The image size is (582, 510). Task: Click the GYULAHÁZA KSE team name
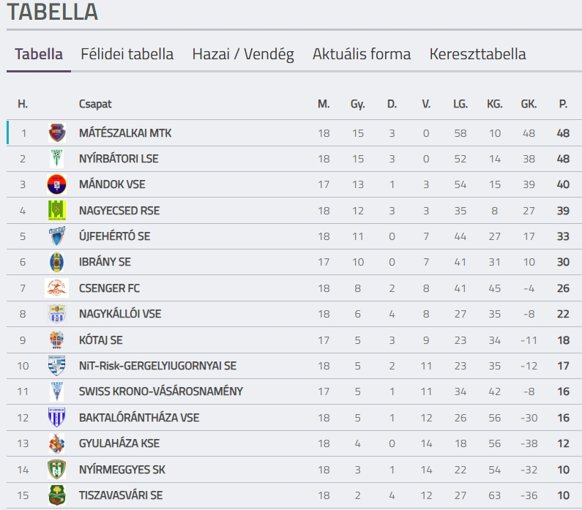point(119,443)
